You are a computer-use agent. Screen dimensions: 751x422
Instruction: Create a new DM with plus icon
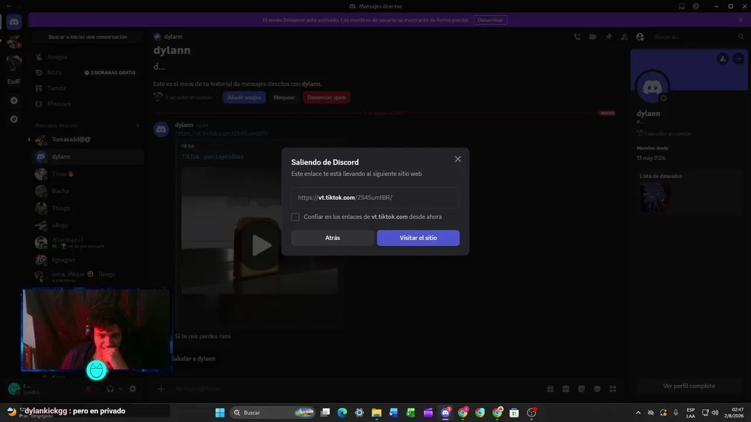click(138, 125)
